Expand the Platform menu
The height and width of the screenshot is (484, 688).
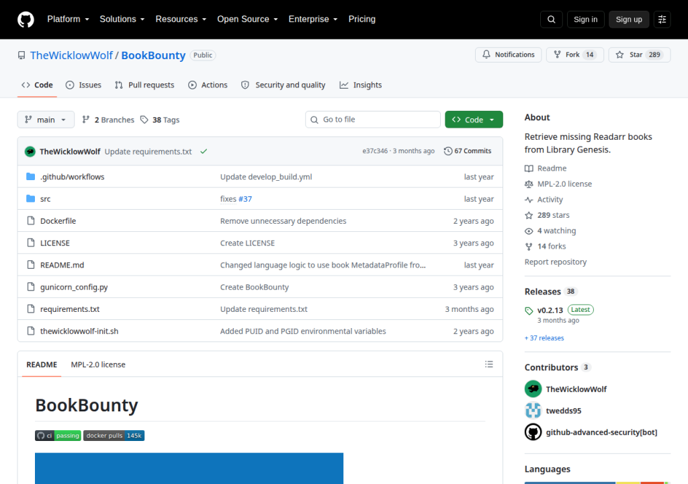tap(68, 19)
